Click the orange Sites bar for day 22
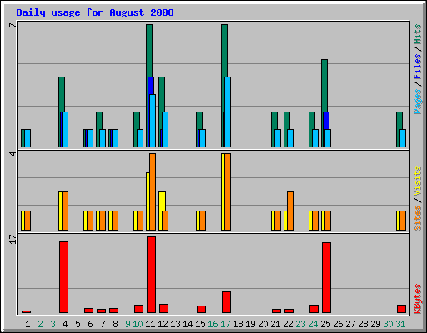 [290, 211]
